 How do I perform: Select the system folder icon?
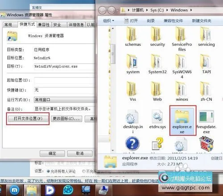(x=132, y=62)
